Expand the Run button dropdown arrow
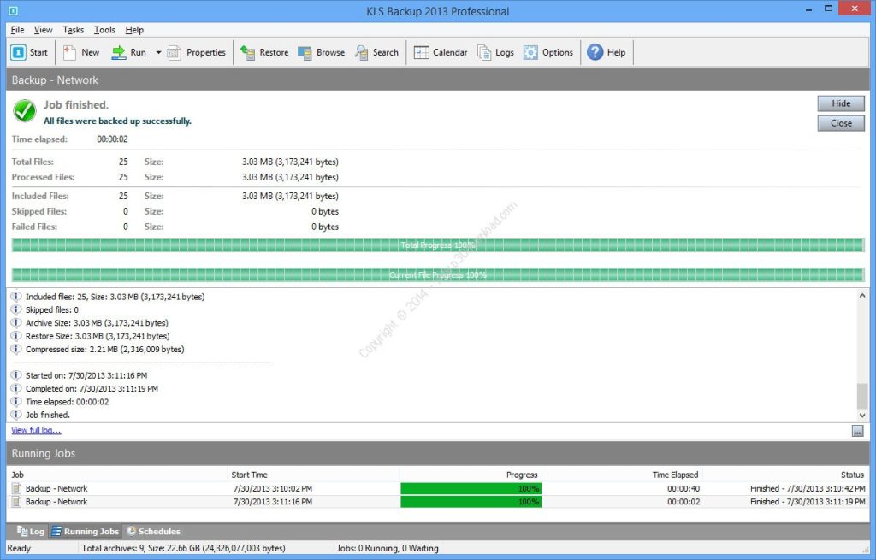Image resolution: width=876 pixels, height=560 pixels. (x=158, y=52)
